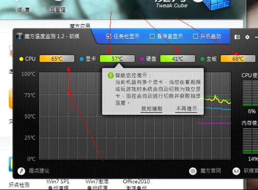Click the 显卡 label text
Image resolution: width=258 pixels, height=190 pixels.
[91, 59]
